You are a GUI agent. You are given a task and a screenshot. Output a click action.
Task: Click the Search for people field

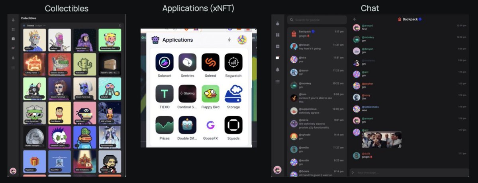[317, 20]
